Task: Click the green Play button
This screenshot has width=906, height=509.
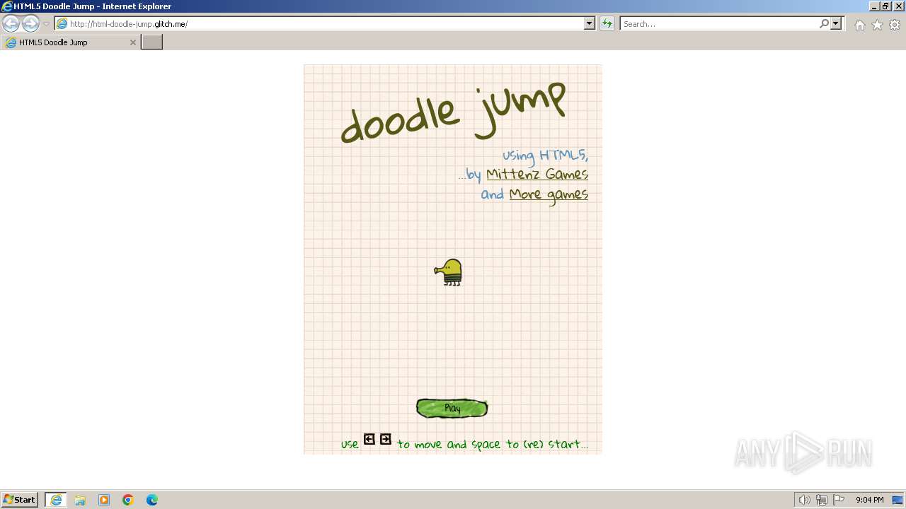Action: pos(452,408)
